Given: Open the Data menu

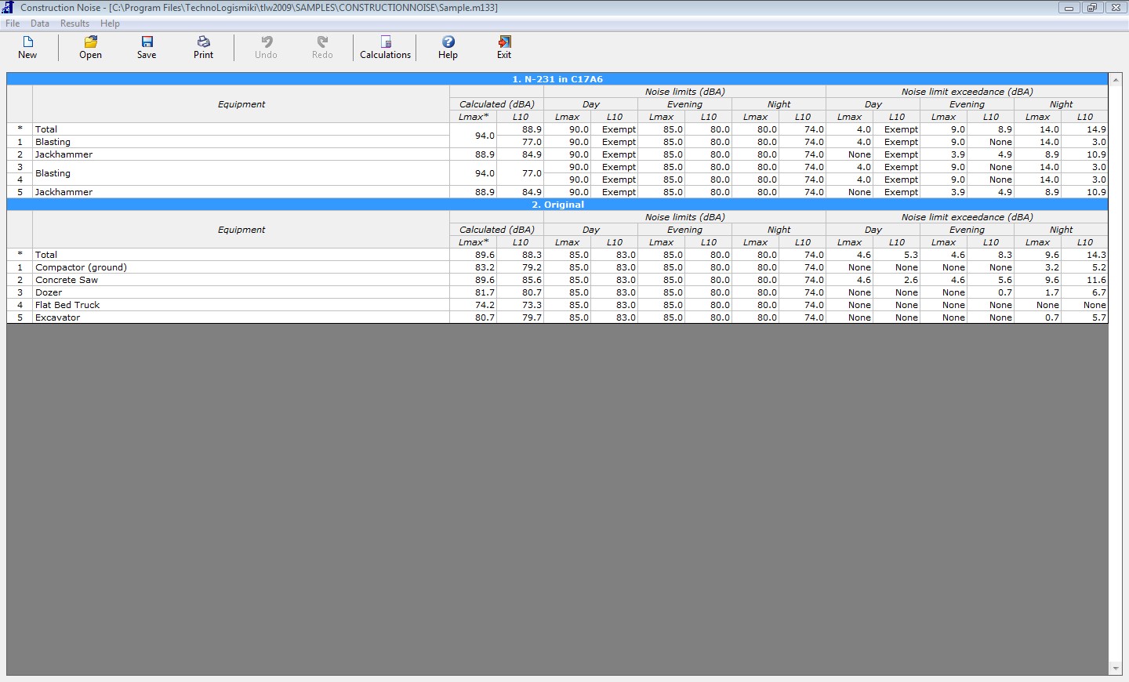Looking at the screenshot, I should [x=40, y=24].
